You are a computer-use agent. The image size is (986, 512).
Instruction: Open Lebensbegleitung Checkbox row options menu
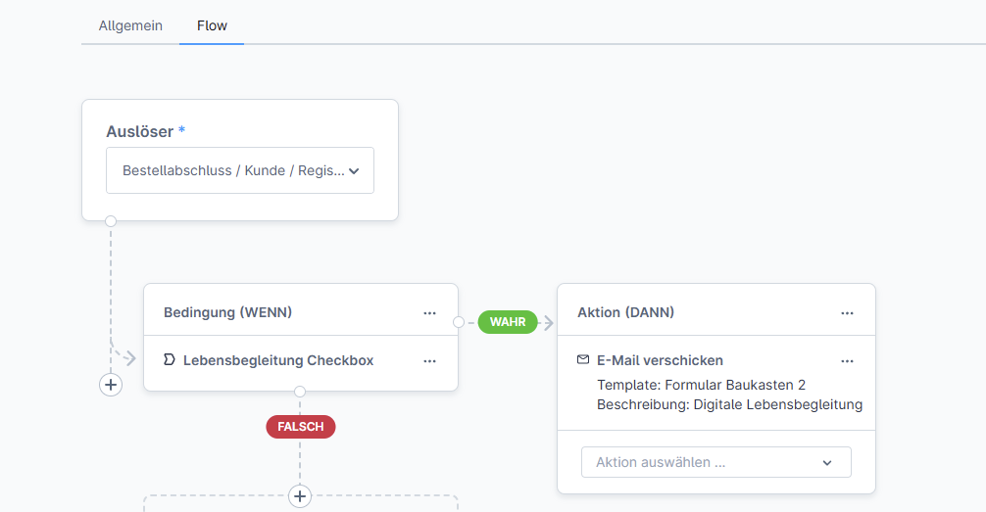429,360
